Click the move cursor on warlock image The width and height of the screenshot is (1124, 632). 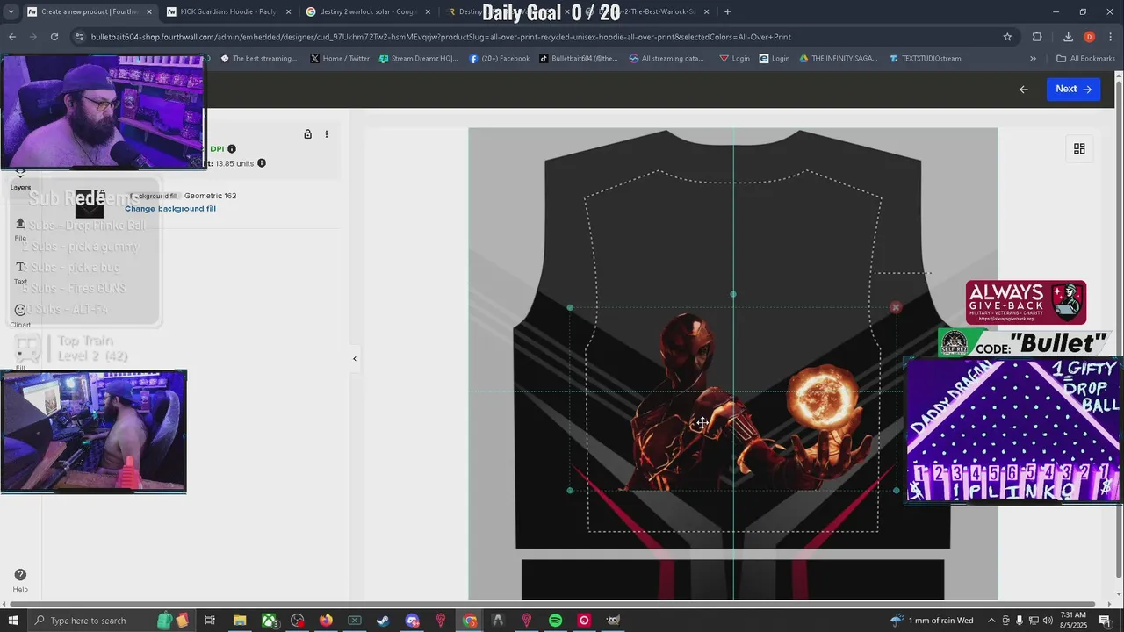[x=702, y=423]
